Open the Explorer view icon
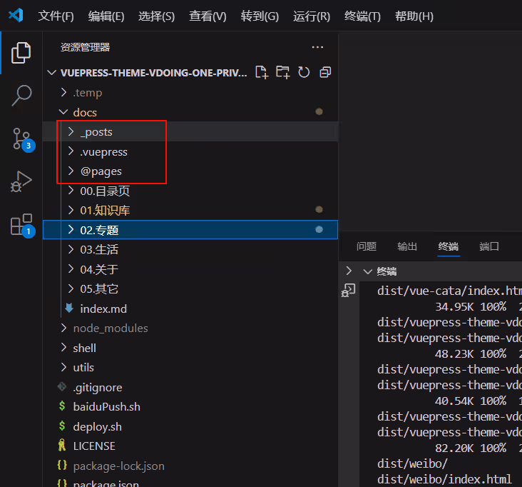 (x=21, y=53)
